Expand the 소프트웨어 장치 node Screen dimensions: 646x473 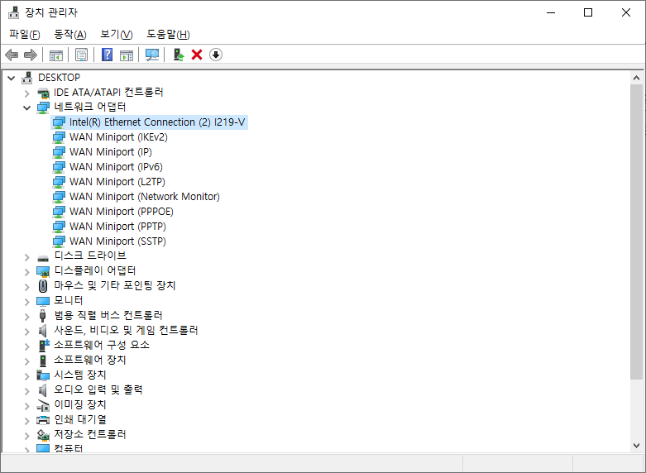pos(26,361)
